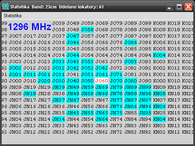Viewport: 195px width, 146px height.
Task: Select highlighted locator JO86
Action: click(x=131, y=42)
